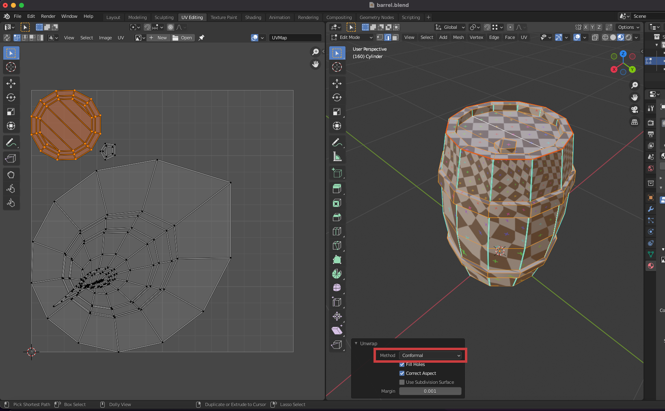665x411 pixels.
Task: Collapse the Unwrap operator panel
Action: [356, 344]
